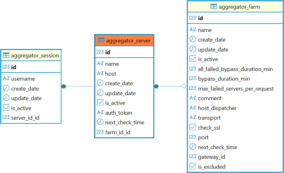The image size is (284, 173).
Task: Click checkbox icon for check_ssl column
Action: click(193, 127)
